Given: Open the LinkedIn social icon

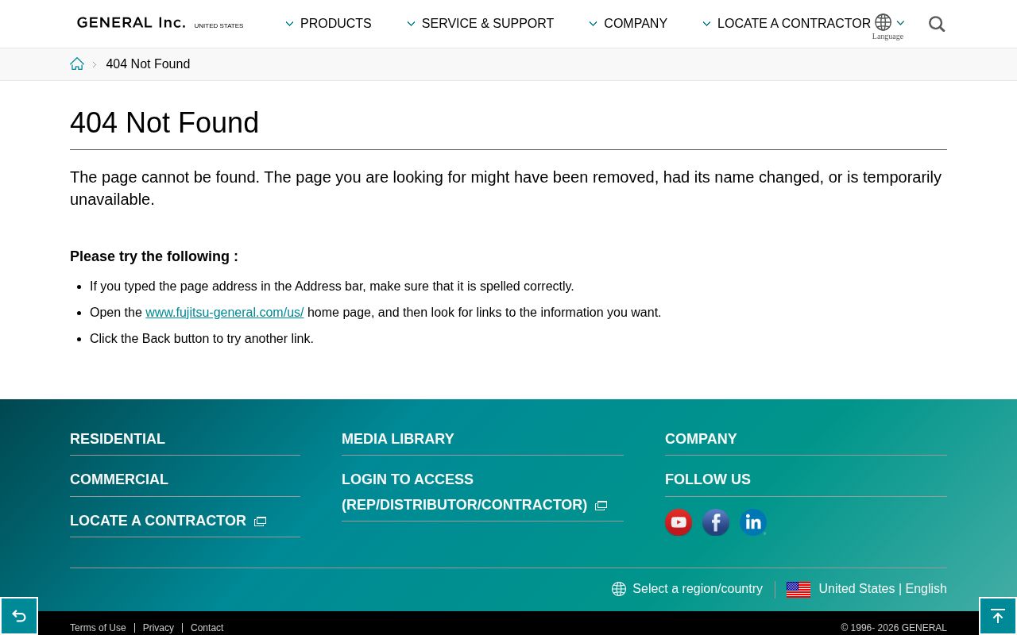Looking at the screenshot, I should pos(752,522).
